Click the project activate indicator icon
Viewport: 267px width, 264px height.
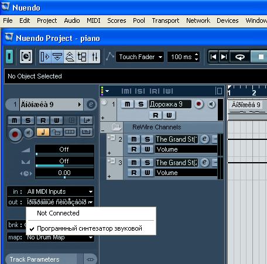pyautogui.click(x=9, y=57)
